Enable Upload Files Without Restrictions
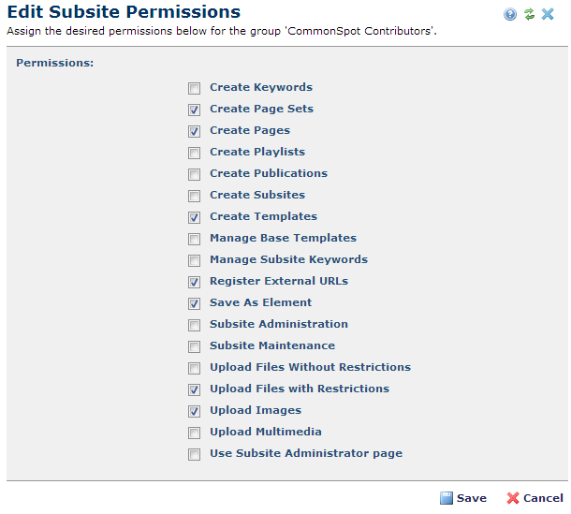The image size is (571, 514). tap(195, 368)
